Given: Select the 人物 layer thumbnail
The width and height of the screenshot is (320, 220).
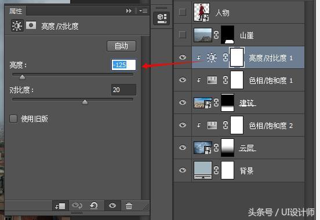Looking at the screenshot, I should (201, 12).
